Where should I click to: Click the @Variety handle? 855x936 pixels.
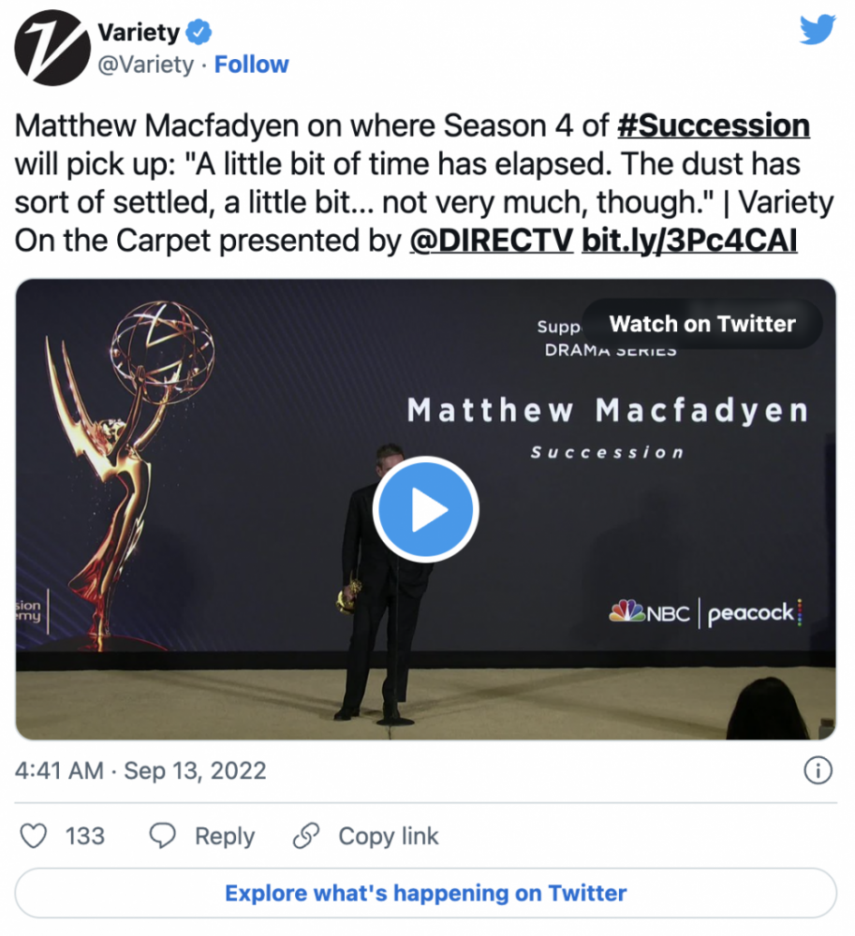pyautogui.click(x=148, y=64)
